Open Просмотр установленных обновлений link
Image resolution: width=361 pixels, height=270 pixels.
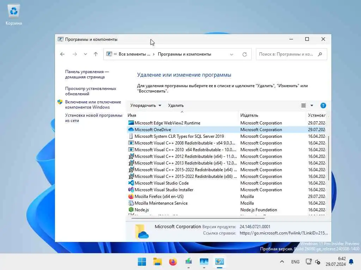click(x=91, y=91)
